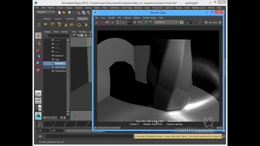Click the range start field 1.00
Image resolution: width=260 pixels, height=146 pixels.
[56, 131]
